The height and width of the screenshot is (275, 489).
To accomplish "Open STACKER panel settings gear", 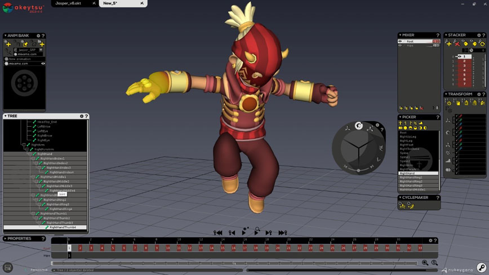I will click(x=479, y=36).
